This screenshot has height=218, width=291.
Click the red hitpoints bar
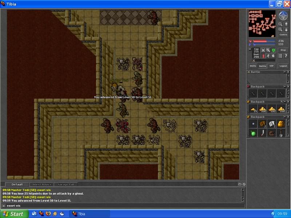point(264,41)
